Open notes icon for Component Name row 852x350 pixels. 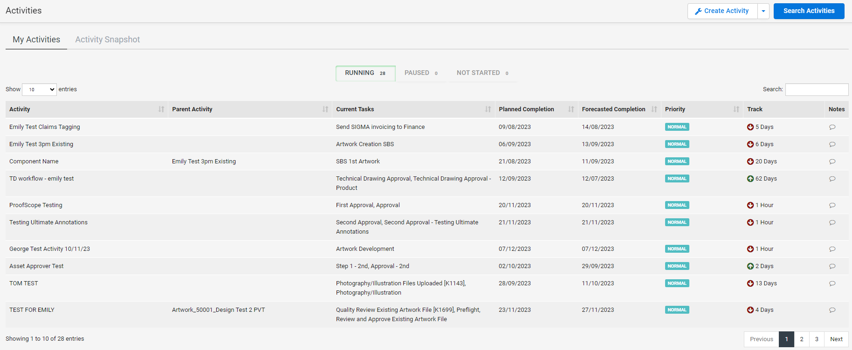tap(832, 162)
